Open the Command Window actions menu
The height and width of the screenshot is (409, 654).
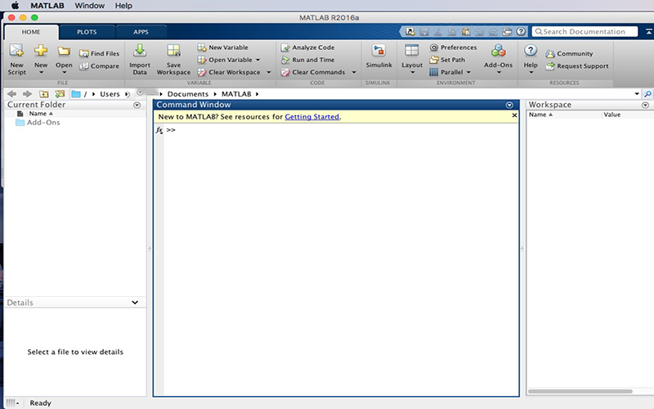click(509, 106)
